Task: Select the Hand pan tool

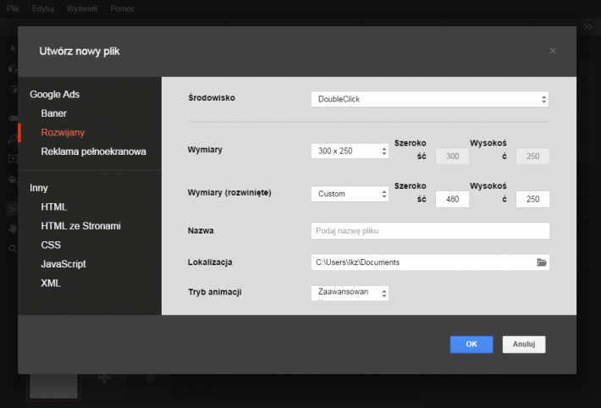Action: [13, 229]
